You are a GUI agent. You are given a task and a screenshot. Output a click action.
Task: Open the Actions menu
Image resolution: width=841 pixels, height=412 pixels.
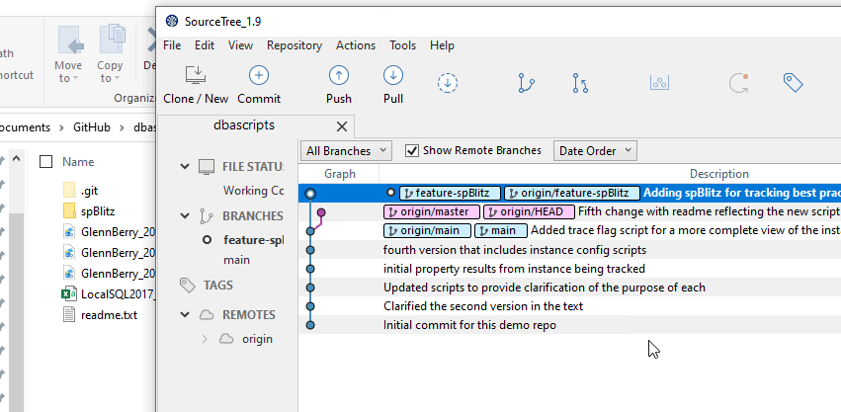(x=356, y=45)
